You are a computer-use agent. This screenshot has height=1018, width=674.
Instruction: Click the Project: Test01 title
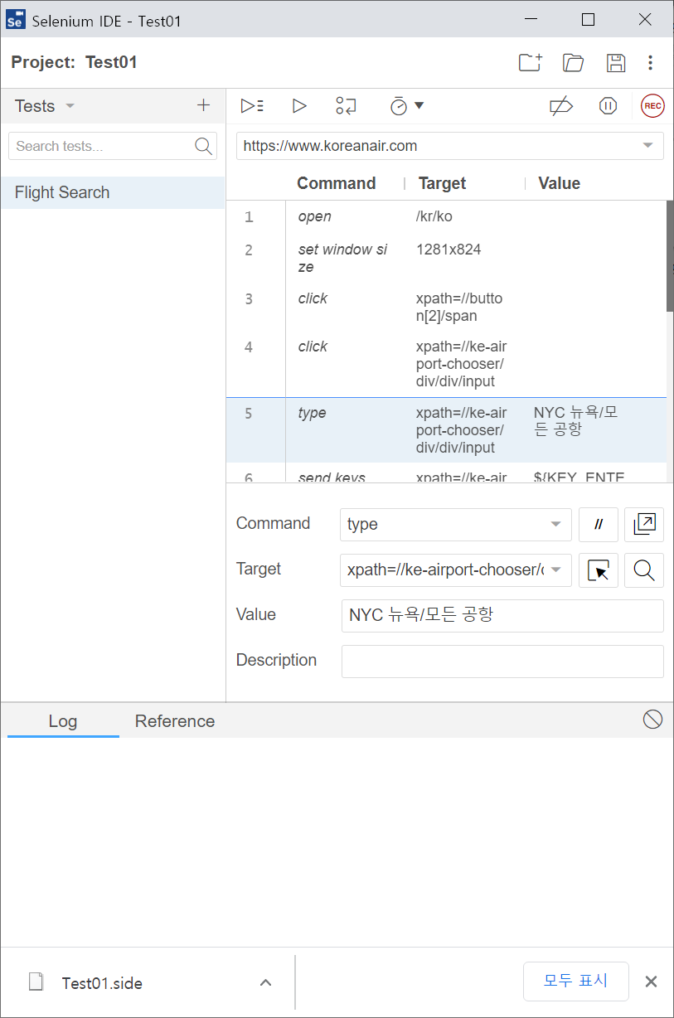click(75, 62)
